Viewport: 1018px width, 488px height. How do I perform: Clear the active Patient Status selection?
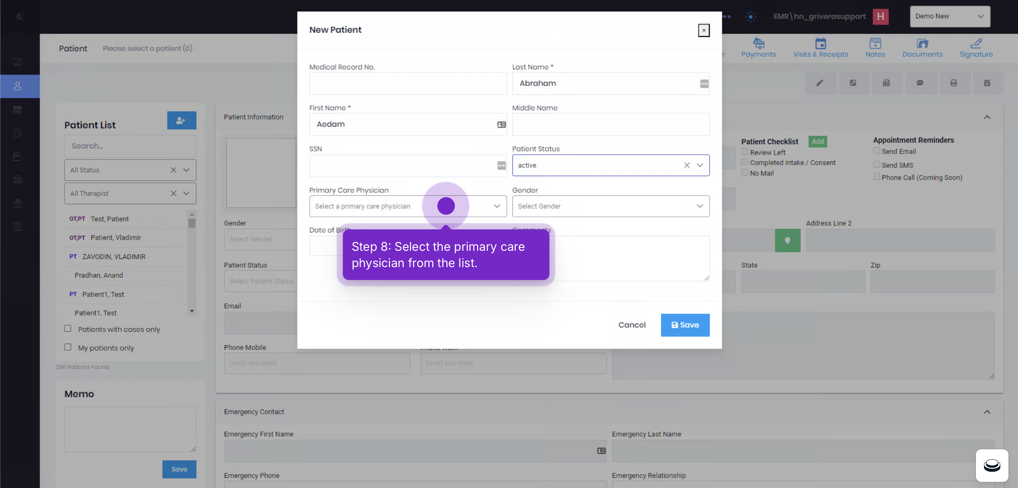click(686, 165)
